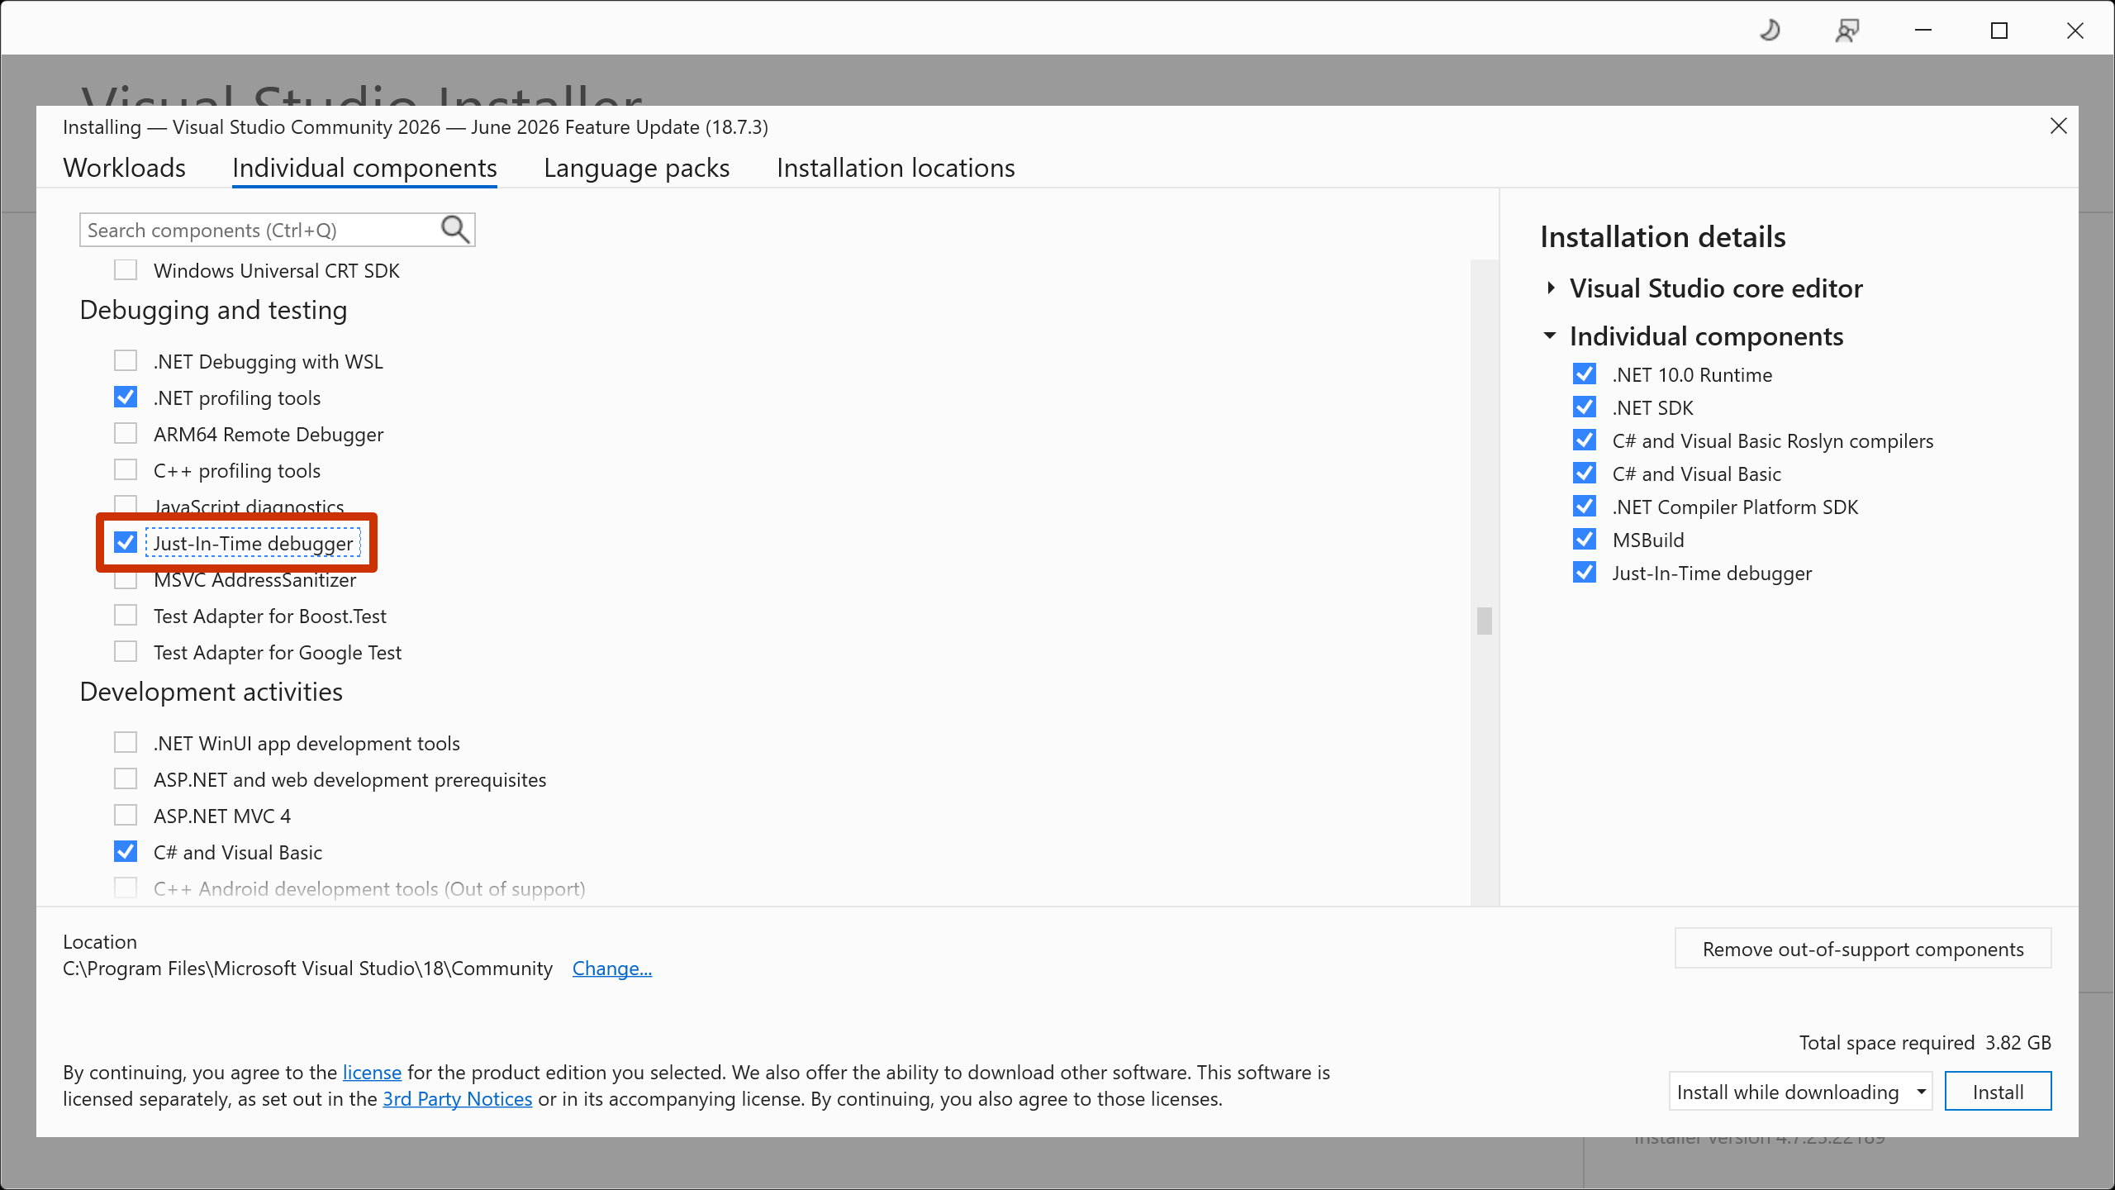Open the Change... location link
This screenshot has height=1190, width=2115.
click(612, 968)
